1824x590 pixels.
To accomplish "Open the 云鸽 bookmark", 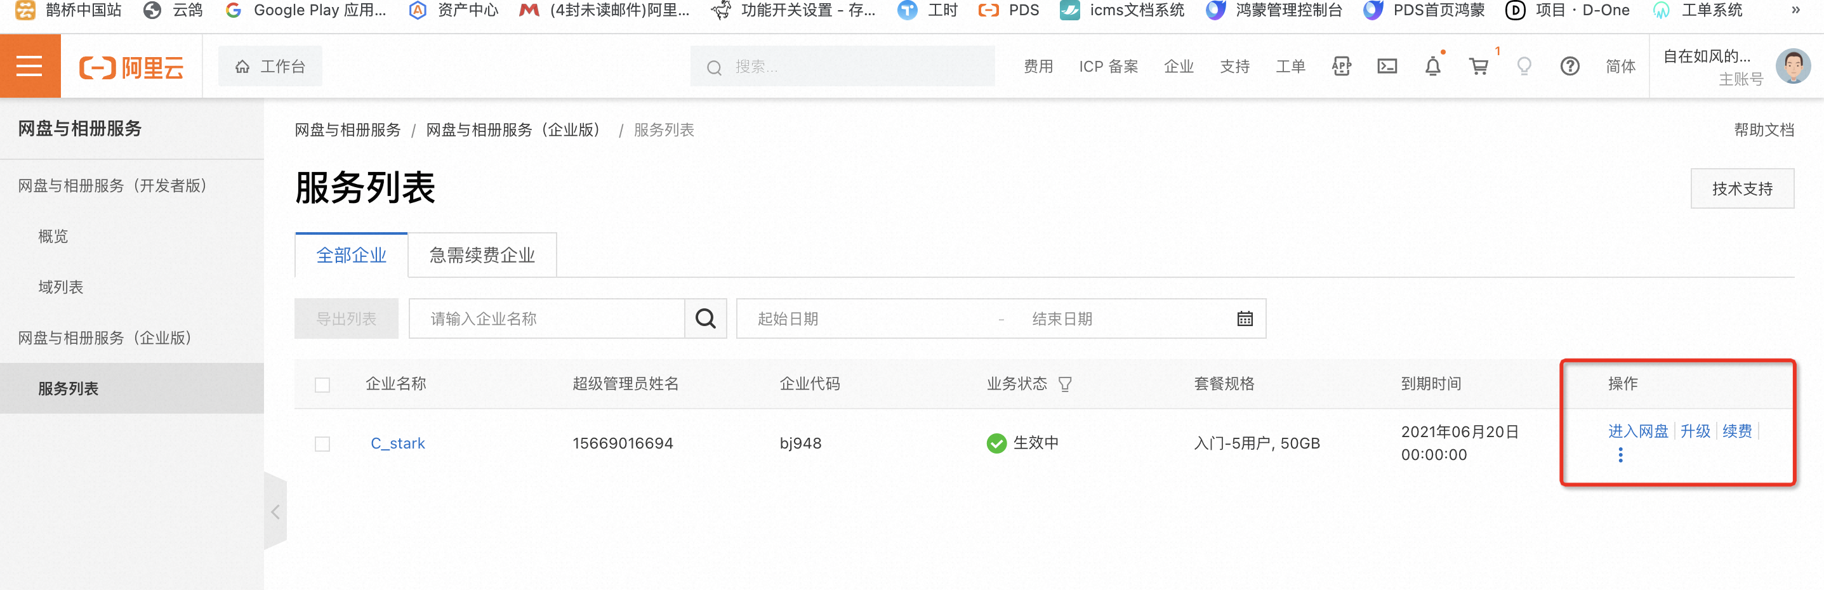I will [x=173, y=10].
